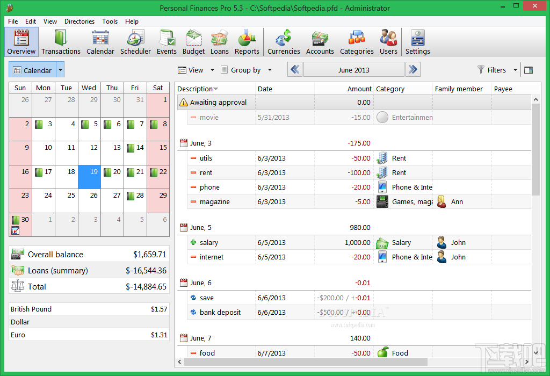Image resolution: width=550 pixels, height=376 pixels.
Task: Click the Description column sort arrow
Action: [216, 89]
